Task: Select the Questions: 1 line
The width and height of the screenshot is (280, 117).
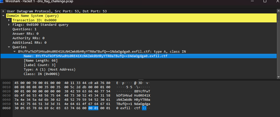Action: [x=24, y=29]
